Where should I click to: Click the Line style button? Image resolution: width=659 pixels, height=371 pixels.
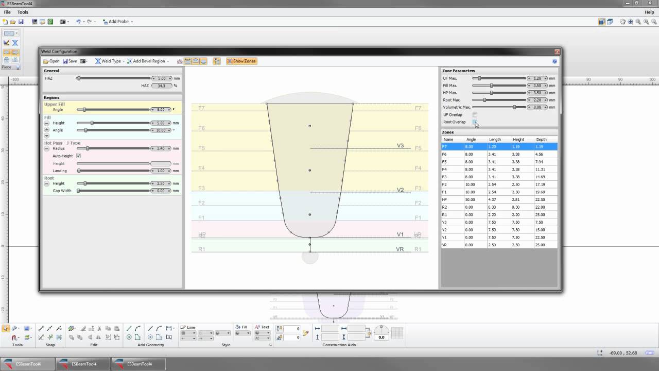(x=188, y=327)
